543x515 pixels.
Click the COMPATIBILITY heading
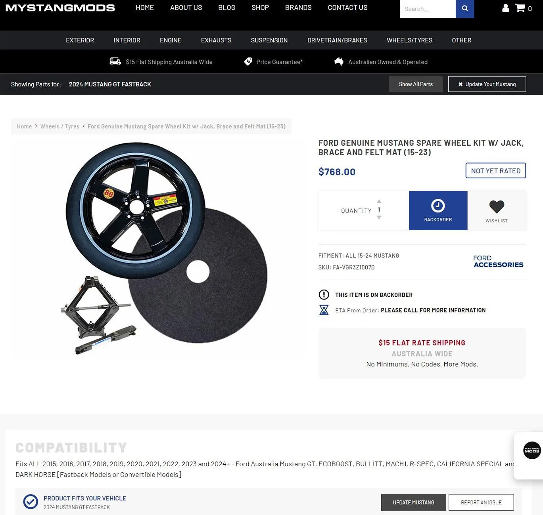(x=71, y=448)
